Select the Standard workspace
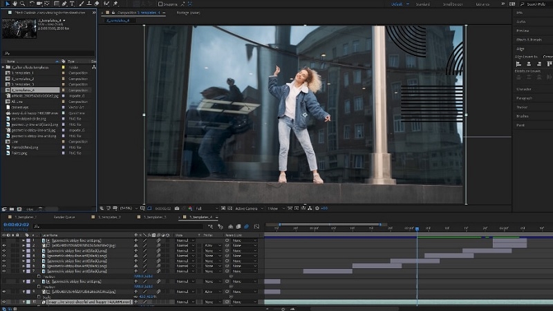The width and height of the screenshot is (553, 311). point(422,4)
